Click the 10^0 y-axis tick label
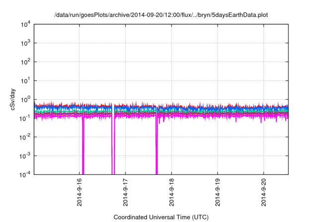This screenshot has height=222, width=318. coord(25,100)
